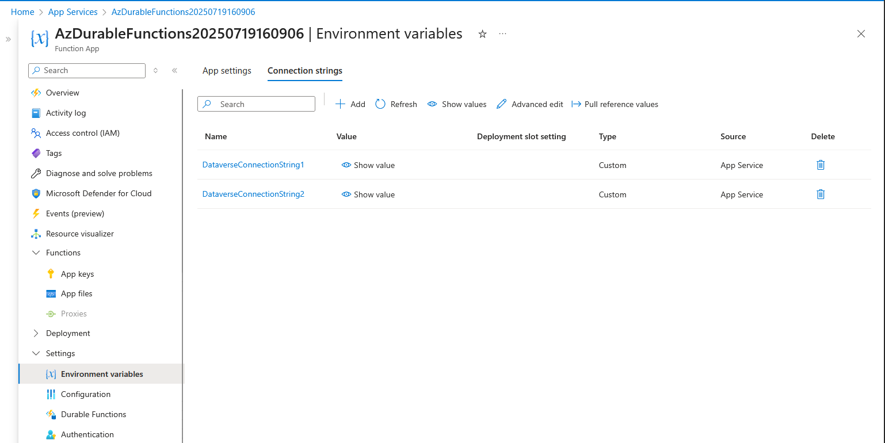Click App Service source in DataverseConnectionString2 row
The height and width of the screenshot is (443, 885).
tap(742, 194)
